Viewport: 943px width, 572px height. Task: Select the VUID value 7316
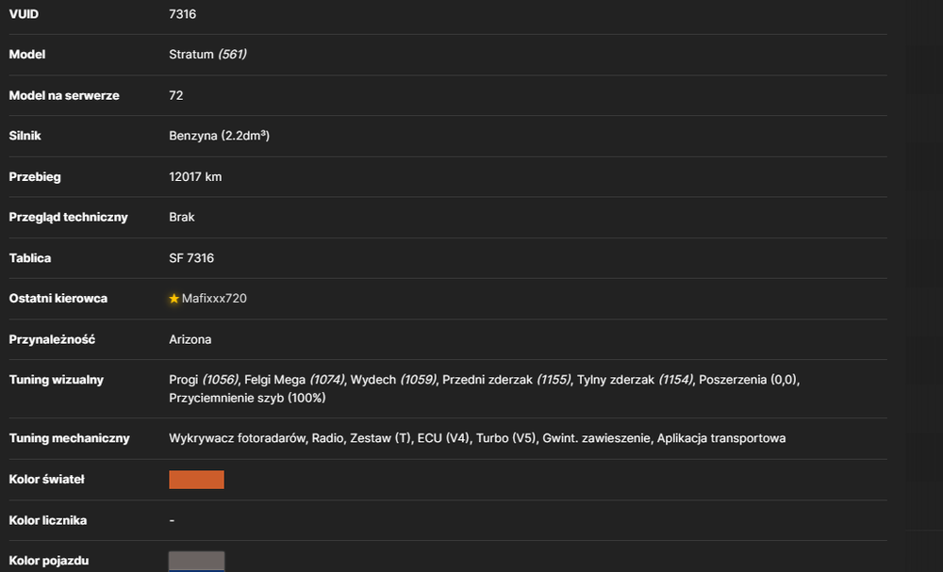click(x=182, y=14)
